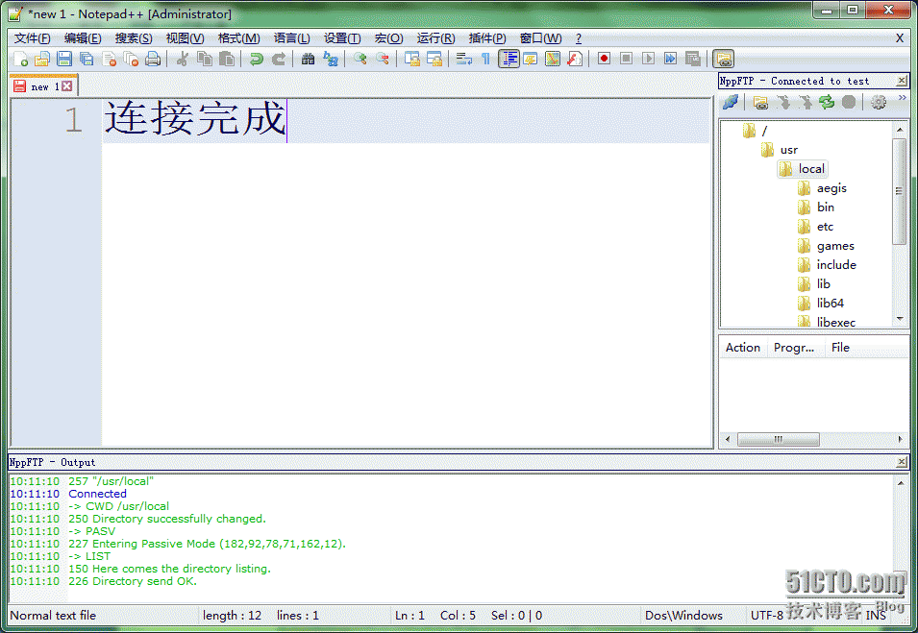Open the 编辑(E) menu

point(83,38)
